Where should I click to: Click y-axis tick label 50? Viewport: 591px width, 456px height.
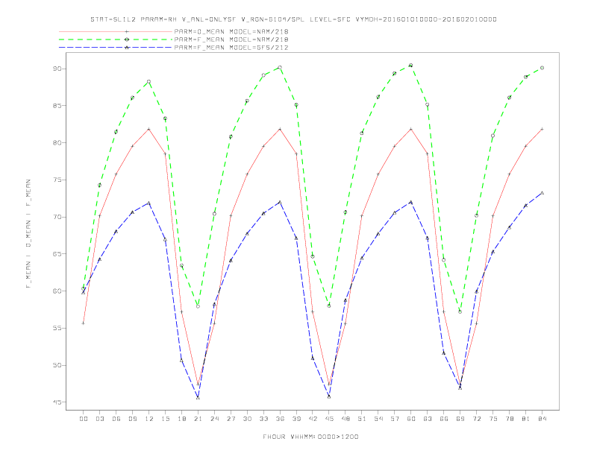(x=57, y=365)
